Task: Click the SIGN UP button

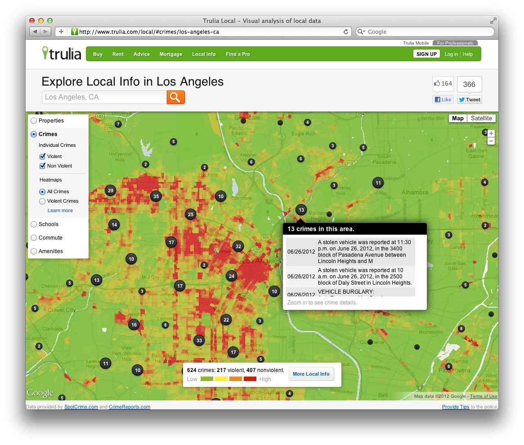Action: click(426, 54)
